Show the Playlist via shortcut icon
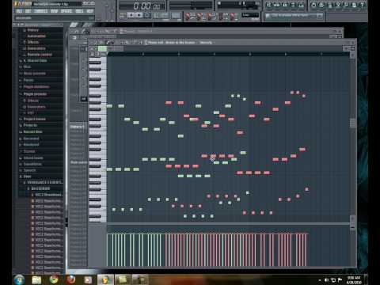 269,5
